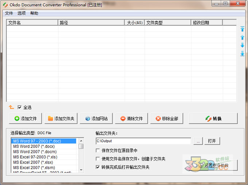Click the move-up arrow icon
The height and width of the screenshot is (185, 248).
[242, 38]
